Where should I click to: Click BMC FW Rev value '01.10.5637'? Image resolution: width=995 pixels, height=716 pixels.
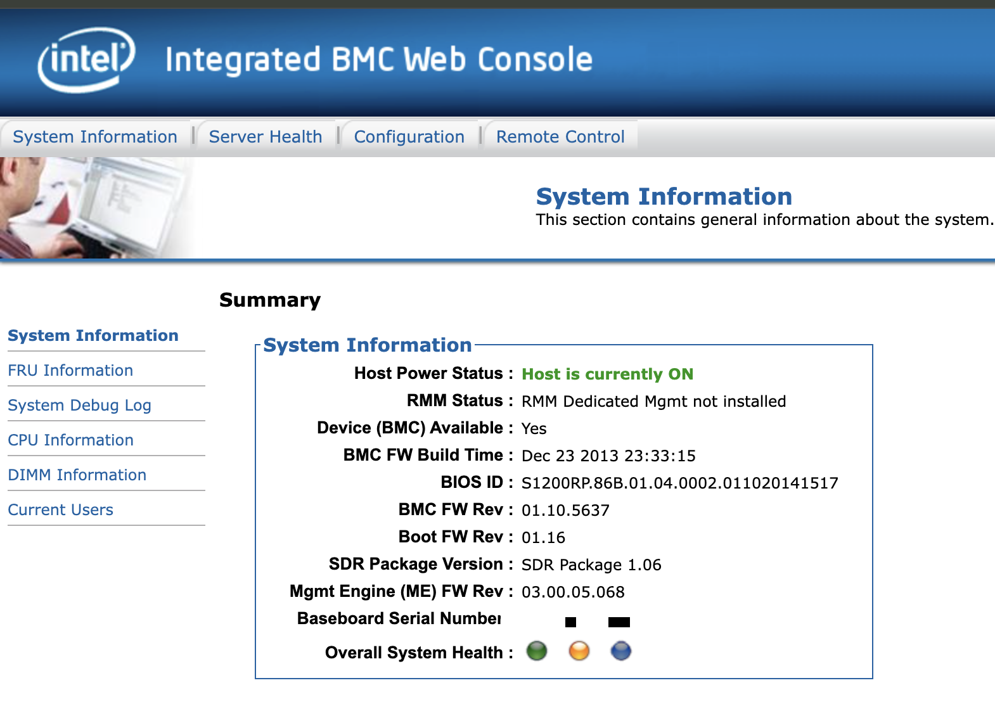click(565, 510)
